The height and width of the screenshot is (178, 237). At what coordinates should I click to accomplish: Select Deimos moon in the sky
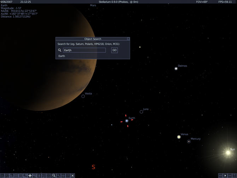click(176, 68)
